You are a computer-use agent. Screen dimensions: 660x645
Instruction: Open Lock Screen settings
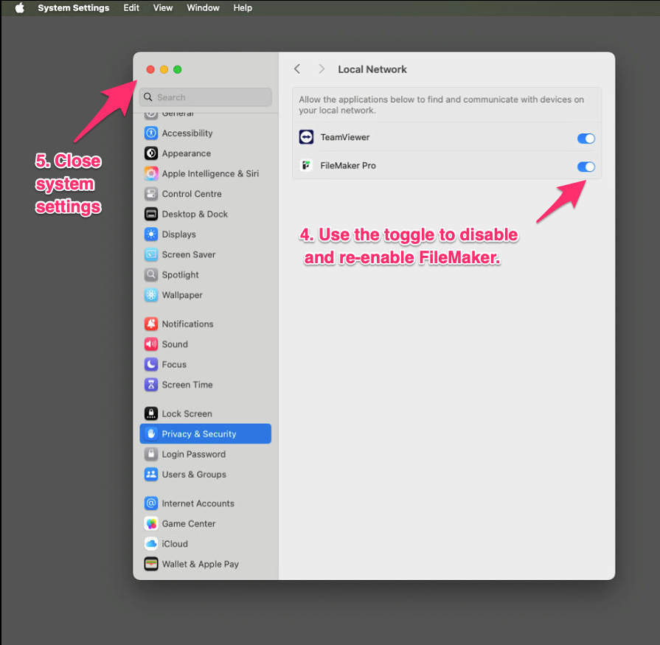tap(206, 414)
